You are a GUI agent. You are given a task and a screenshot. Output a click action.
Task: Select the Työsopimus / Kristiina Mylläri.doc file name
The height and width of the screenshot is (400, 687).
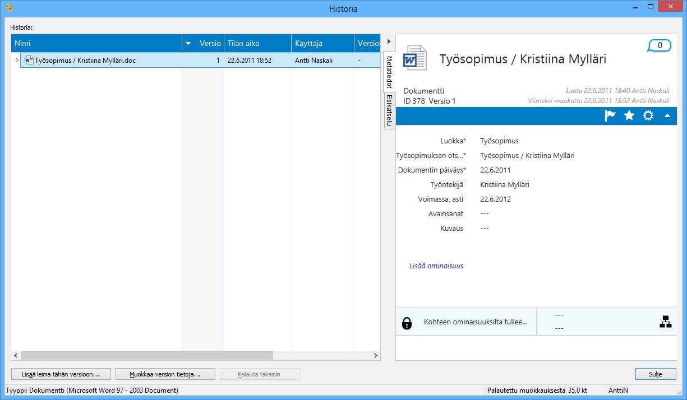tap(85, 60)
